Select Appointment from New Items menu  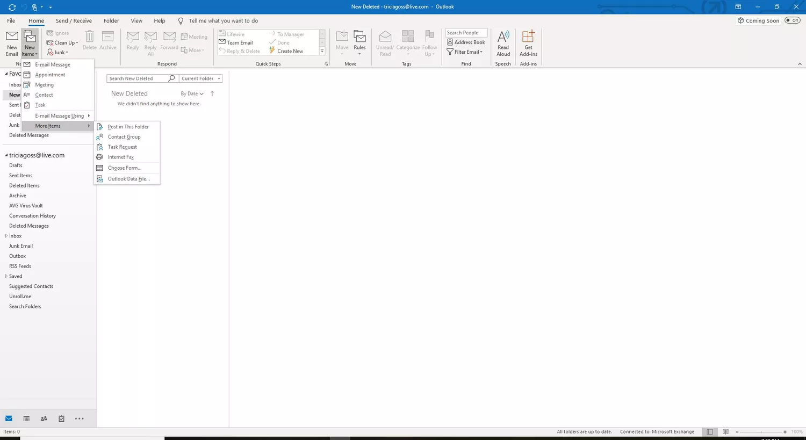click(x=57, y=75)
